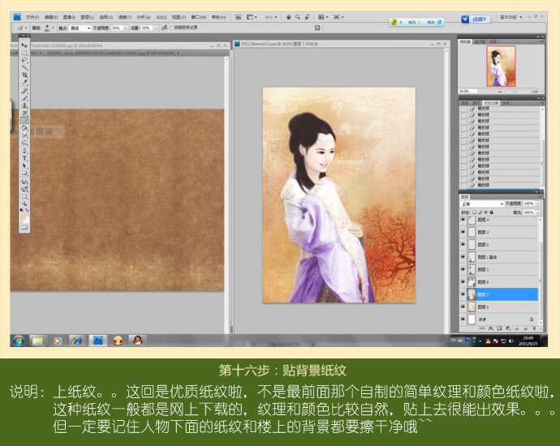Hide layer 图层 6
Image resolution: width=560 pixels, height=446 pixels.
pyautogui.click(x=463, y=282)
